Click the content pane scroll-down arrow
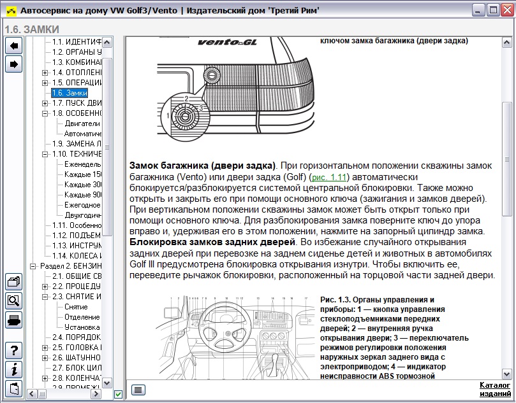This screenshot has width=516, height=403. click(506, 374)
